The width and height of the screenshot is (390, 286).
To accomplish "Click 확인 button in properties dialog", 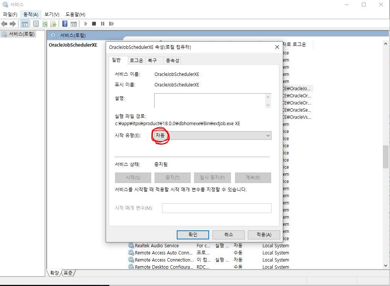I will point(193,235).
